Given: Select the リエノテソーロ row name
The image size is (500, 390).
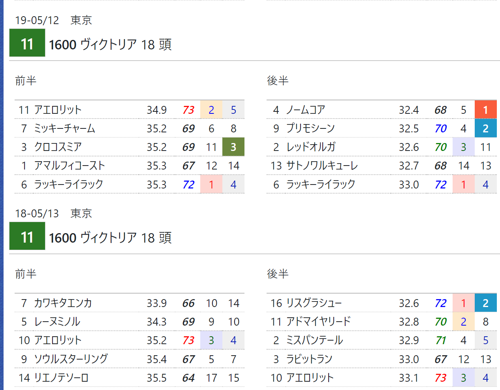Looking at the screenshot, I should point(61,378).
